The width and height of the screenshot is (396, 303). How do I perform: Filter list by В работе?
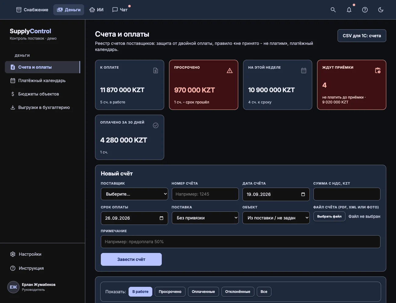tap(140, 292)
